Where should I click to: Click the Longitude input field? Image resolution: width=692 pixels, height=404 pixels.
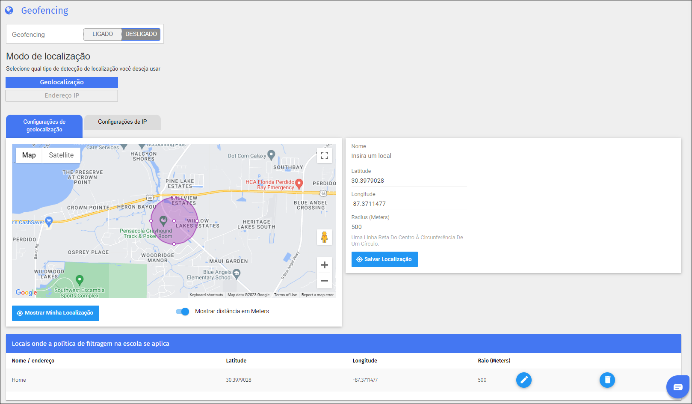409,204
